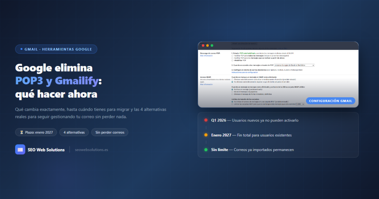Click the 'qué hacer ahora' headline line
The width and height of the screenshot is (379, 199).
(x=56, y=94)
